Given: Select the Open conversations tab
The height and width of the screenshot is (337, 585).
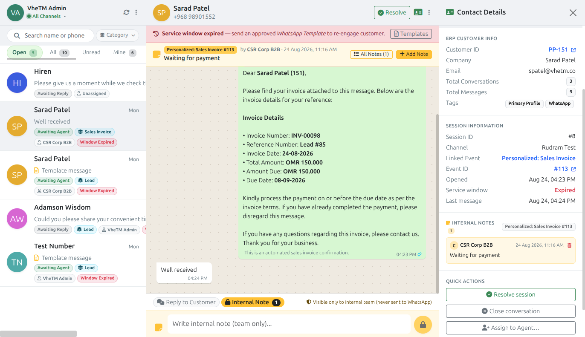Looking at the screenshot, I should (25, 52).
